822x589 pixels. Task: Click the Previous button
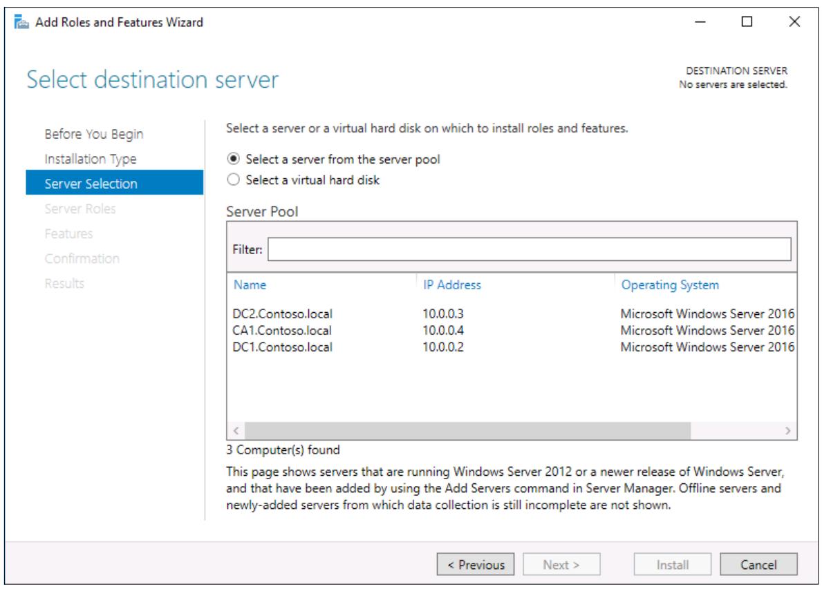pos(476,564)
